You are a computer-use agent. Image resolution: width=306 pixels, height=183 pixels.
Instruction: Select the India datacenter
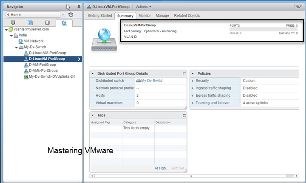point(23,35)
